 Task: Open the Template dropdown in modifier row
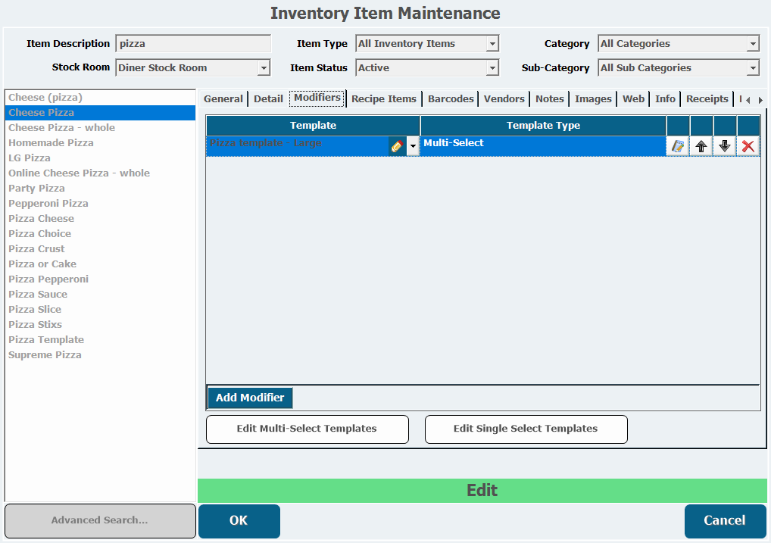tap(413, 146)
